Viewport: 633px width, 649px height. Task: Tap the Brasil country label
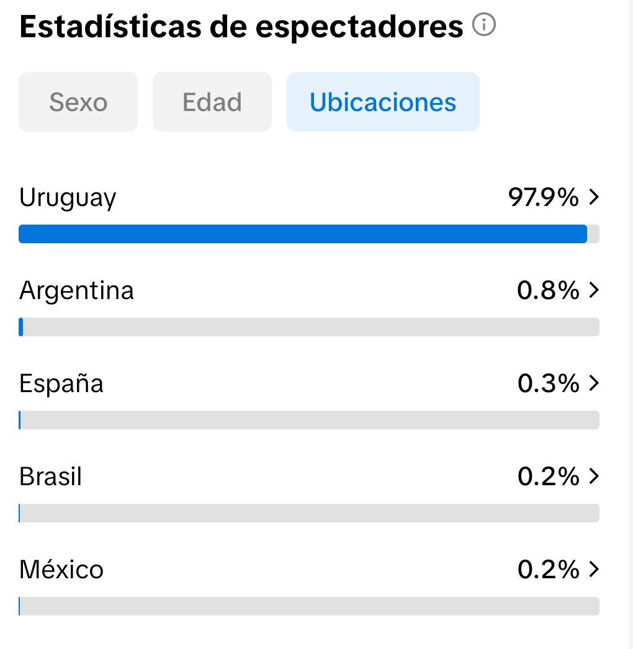coord(50,477)
